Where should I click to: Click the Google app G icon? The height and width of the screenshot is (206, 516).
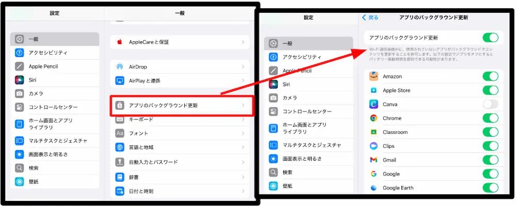click(374, 174)
